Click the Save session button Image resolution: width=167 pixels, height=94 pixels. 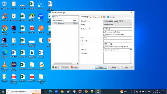pyautogui.click(x=65, y=67)
